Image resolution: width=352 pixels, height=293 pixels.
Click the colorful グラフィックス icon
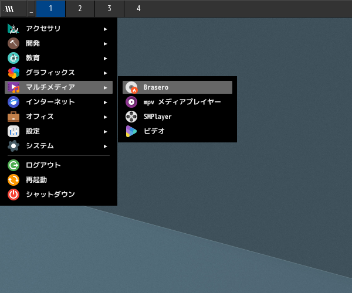tap(13, 73)
